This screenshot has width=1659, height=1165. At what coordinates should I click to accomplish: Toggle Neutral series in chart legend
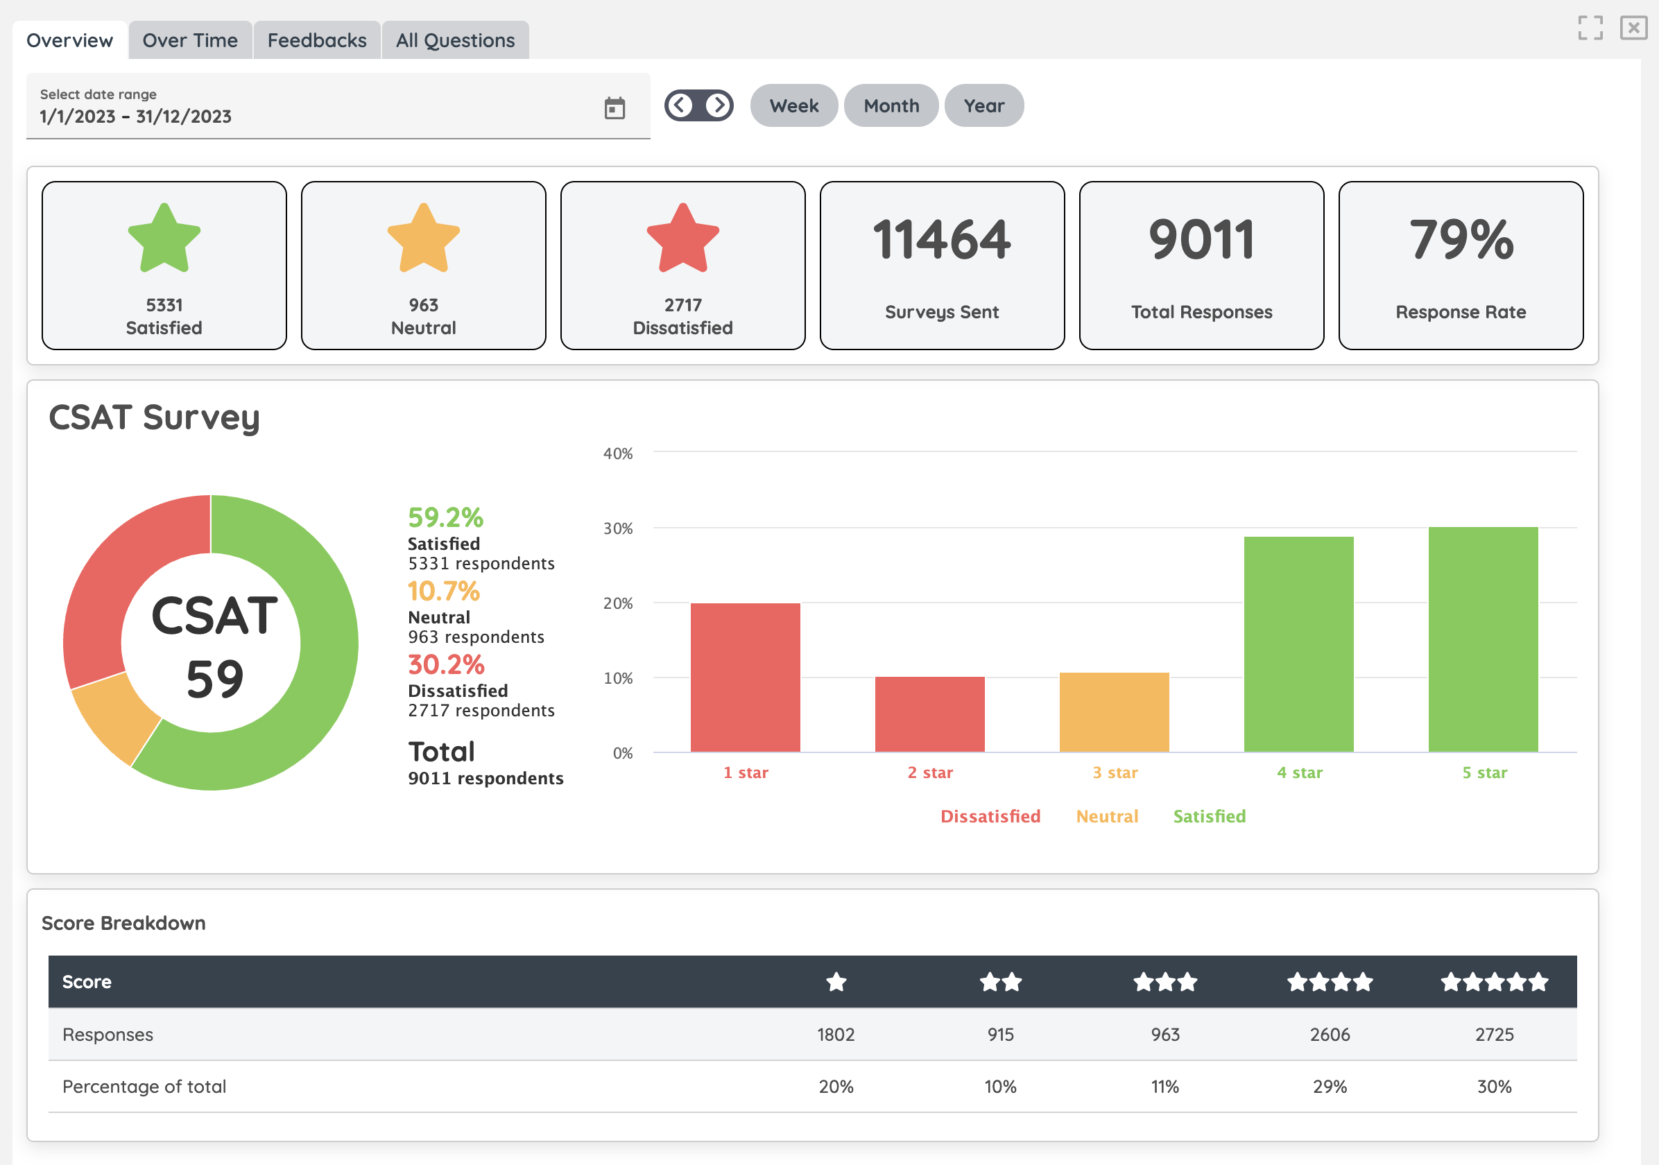(x=1107, y=816)
